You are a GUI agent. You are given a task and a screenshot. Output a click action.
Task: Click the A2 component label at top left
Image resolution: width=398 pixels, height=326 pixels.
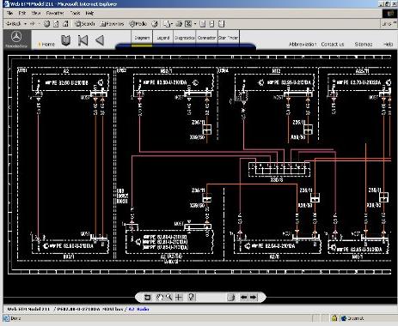click(66, 70)
